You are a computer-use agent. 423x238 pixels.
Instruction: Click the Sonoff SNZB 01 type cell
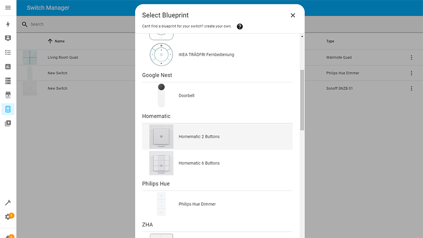point(339,89)
